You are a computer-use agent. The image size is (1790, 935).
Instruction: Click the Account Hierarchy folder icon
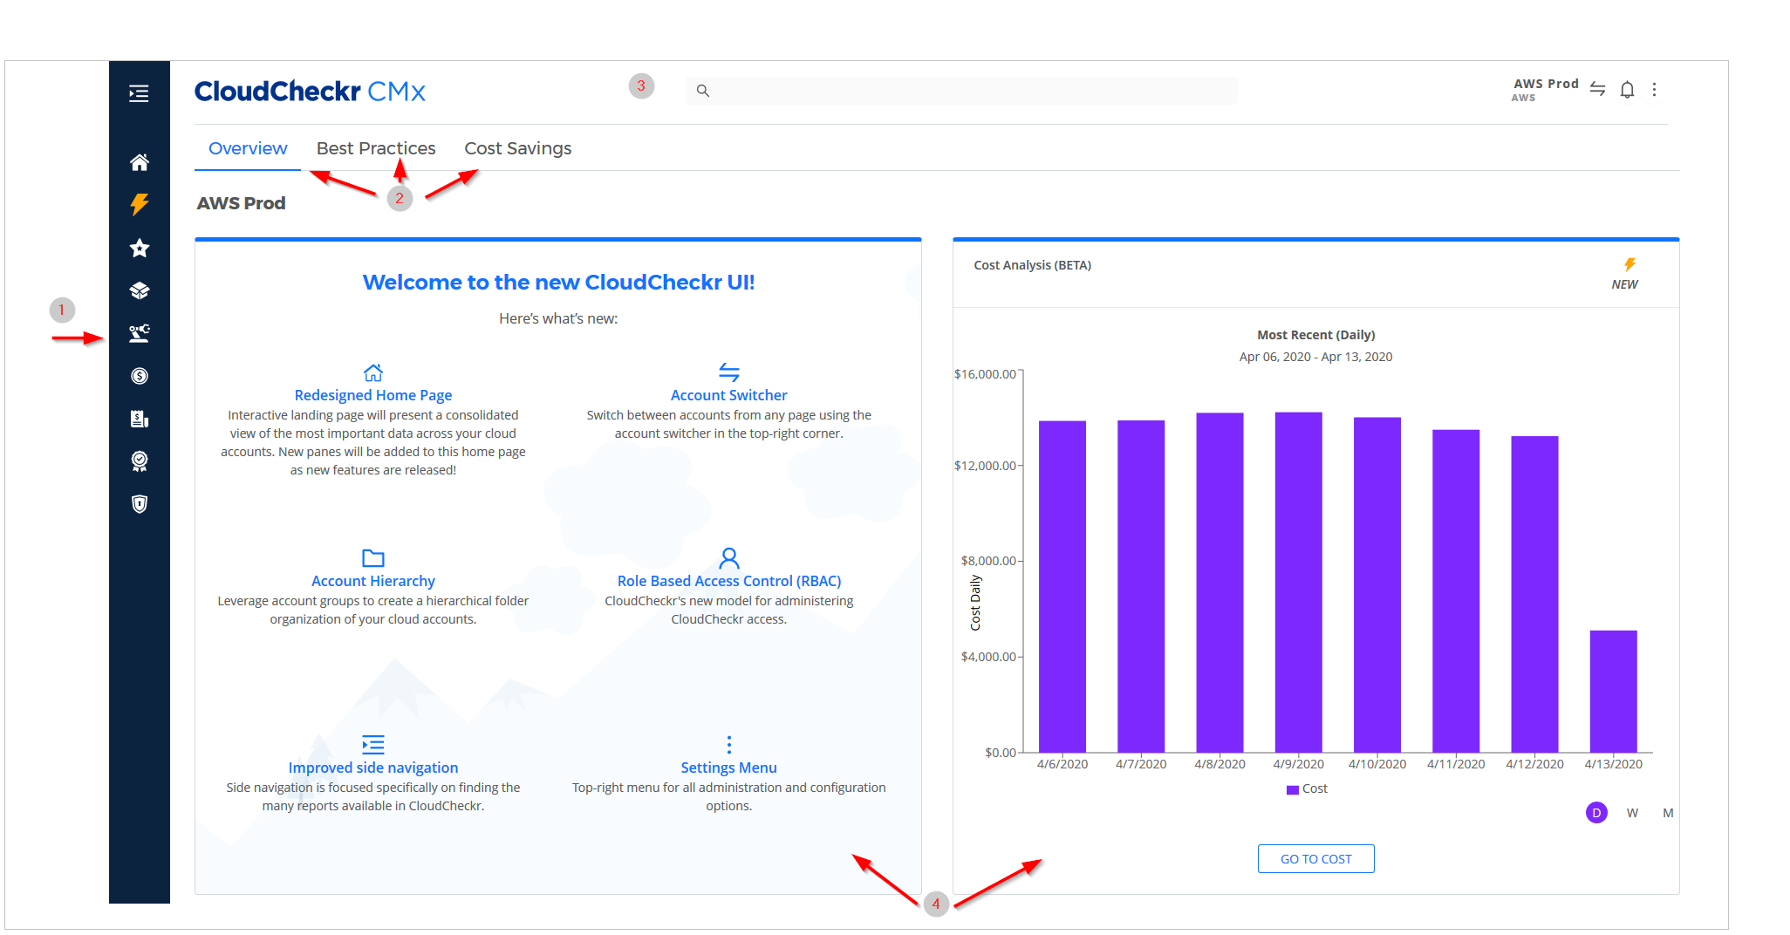click(373, 558)
